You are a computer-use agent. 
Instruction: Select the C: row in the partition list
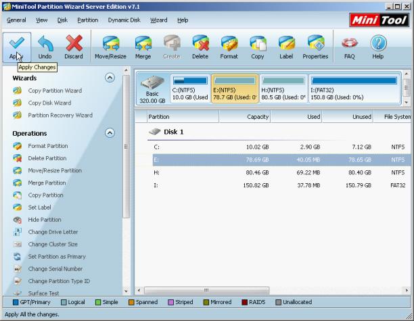[281, 147]
